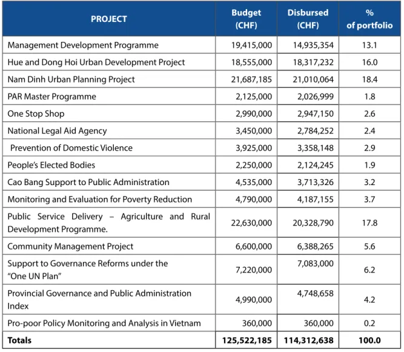Click disbursed value 2,947,150

coord(316,113)
